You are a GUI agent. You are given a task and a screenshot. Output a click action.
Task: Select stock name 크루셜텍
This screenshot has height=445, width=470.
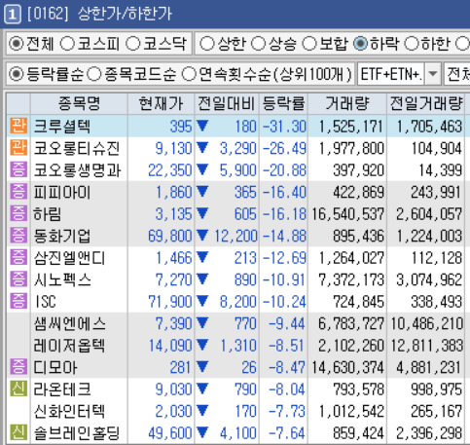(x=62, y=127)
